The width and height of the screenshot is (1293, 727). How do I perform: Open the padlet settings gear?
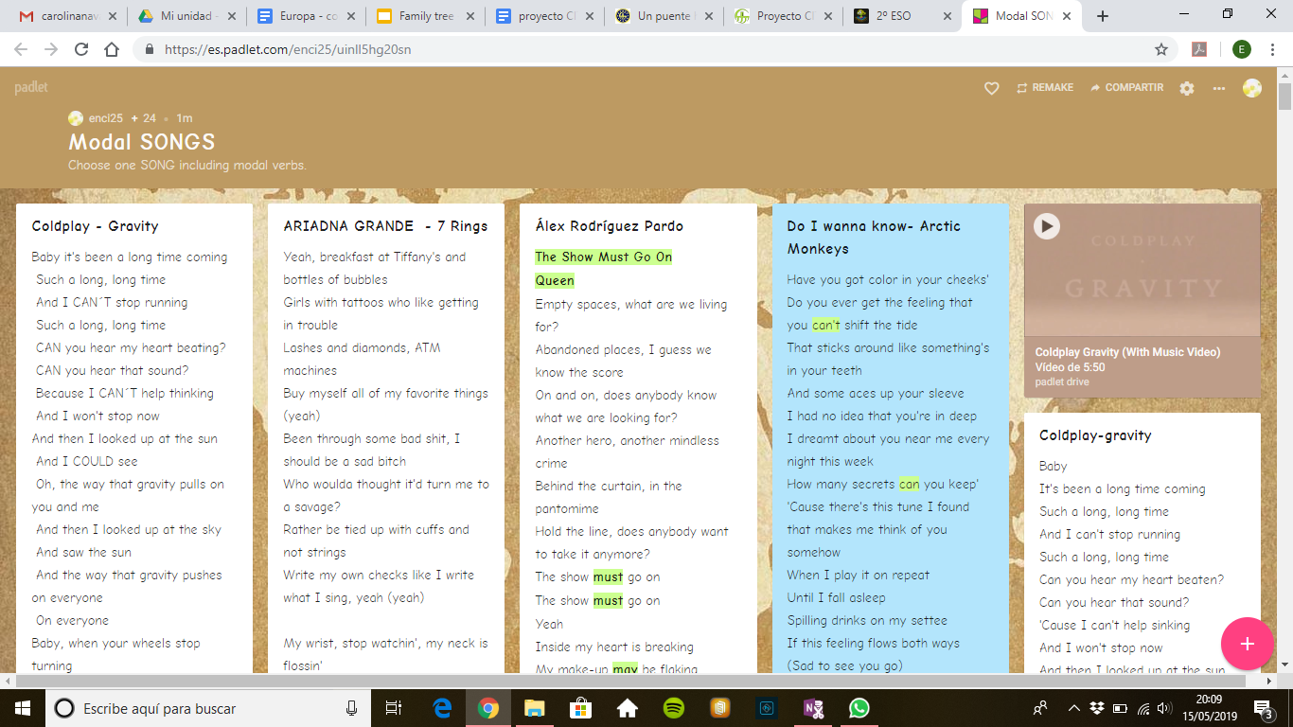pos(1187,88)
